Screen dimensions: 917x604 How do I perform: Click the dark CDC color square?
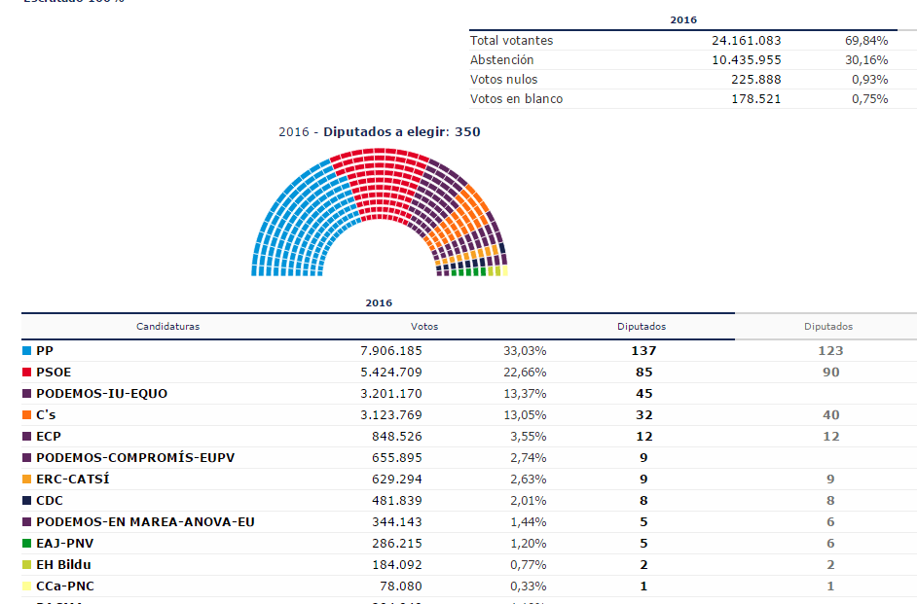(x=27, y=500)
